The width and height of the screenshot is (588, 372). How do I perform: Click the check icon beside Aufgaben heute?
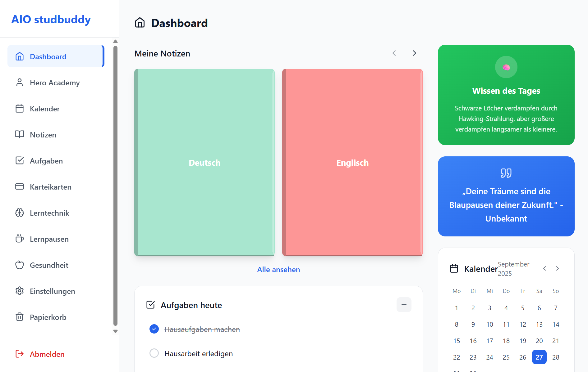coord(150,305)
